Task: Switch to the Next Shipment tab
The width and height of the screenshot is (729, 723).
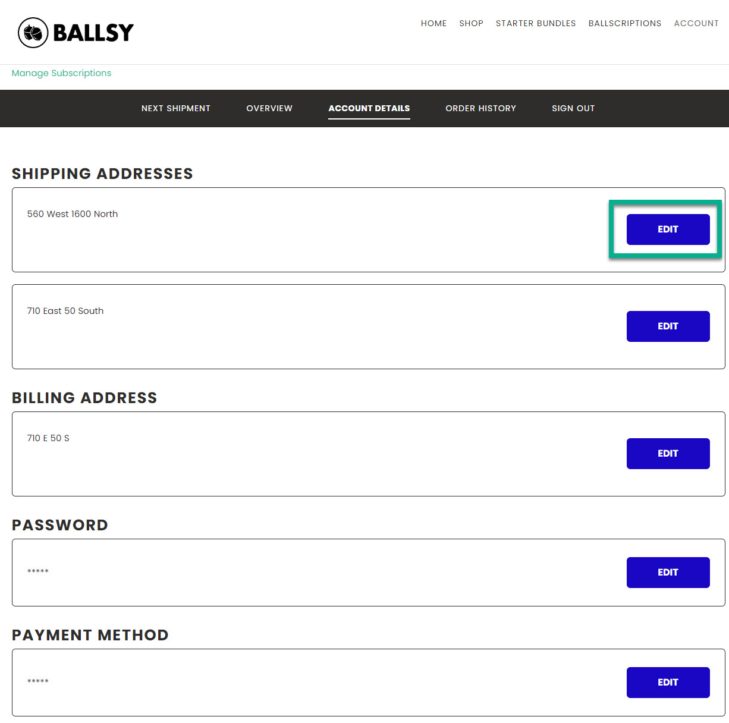Action: click(x=176, y=108)
